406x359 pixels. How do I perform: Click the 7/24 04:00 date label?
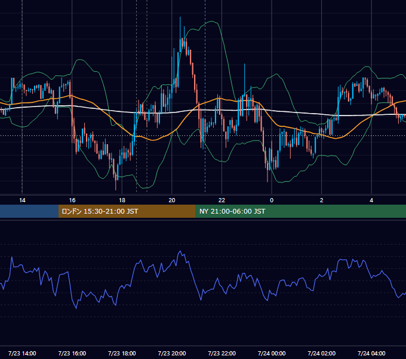[371, 353]
